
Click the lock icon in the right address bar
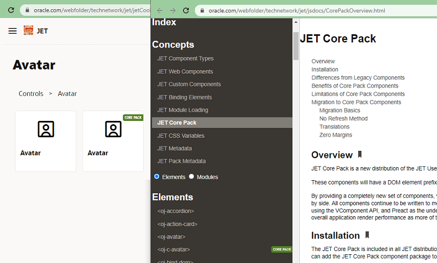point(202,10)
